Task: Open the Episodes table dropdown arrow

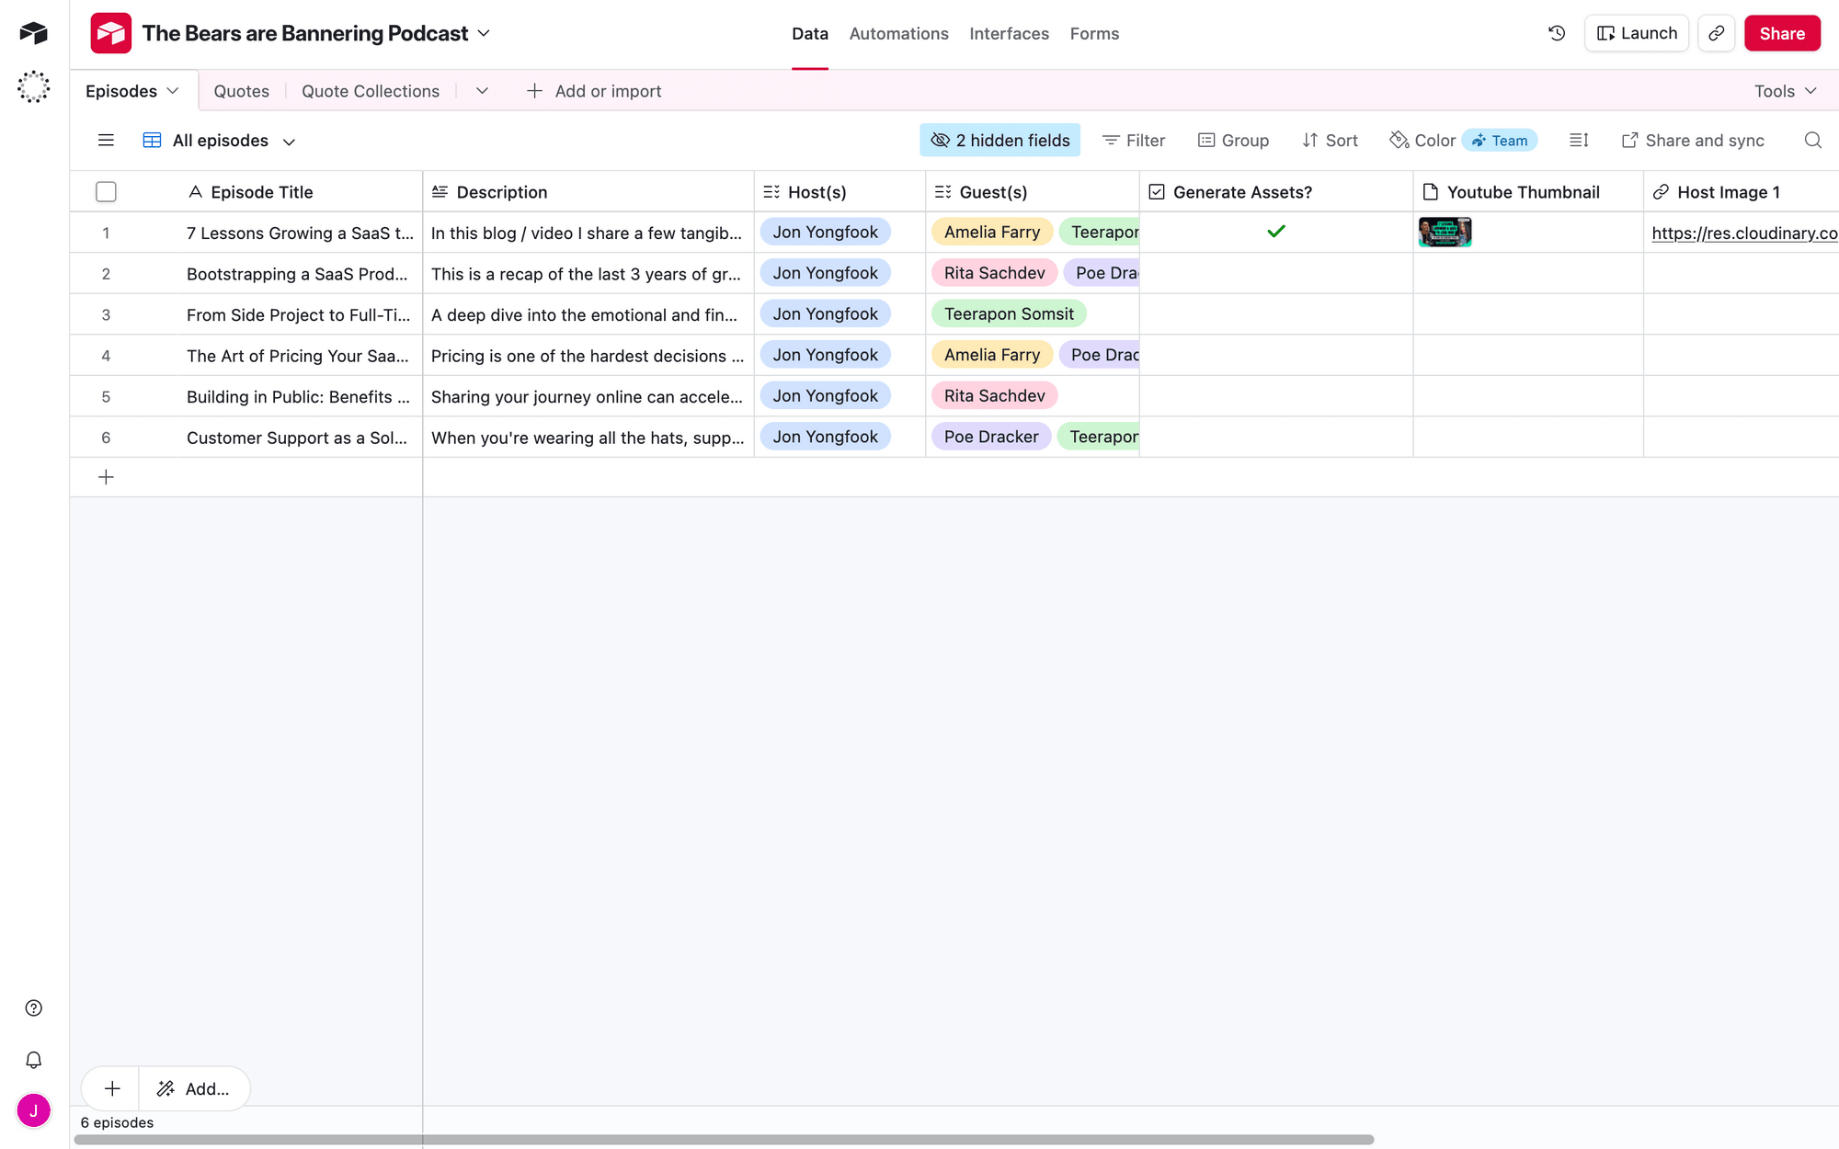Action: (x=172, y=90)
